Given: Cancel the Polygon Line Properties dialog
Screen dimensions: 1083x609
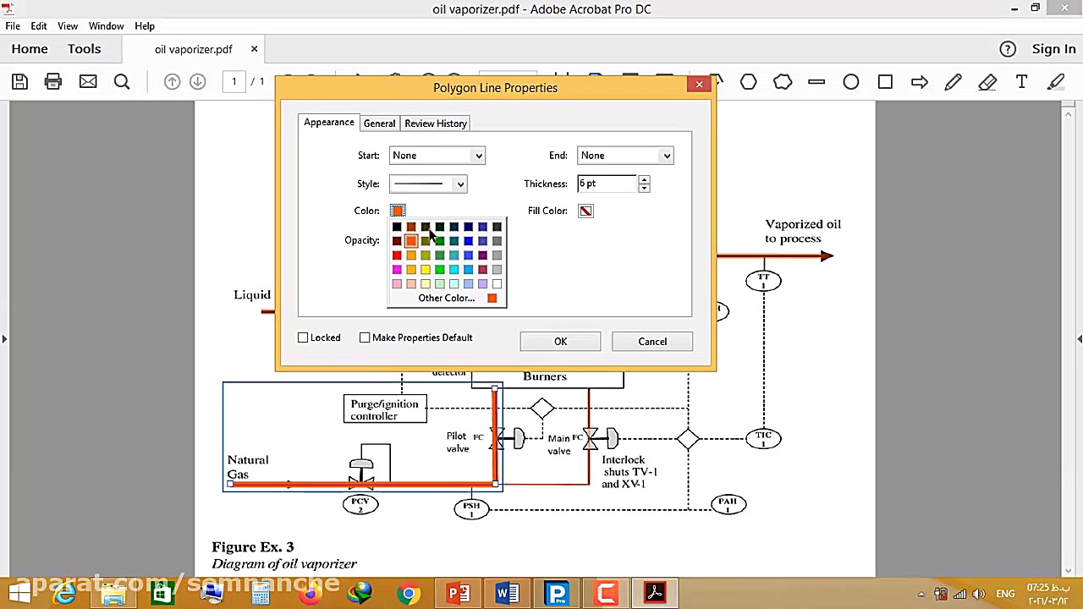Looking at the screenshot, I should click(651, 342).
